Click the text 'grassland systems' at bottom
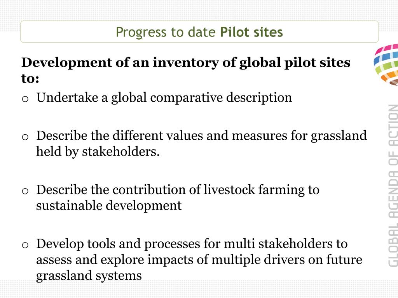The height and width of the screenshot is (298, 398). point(89,276)
